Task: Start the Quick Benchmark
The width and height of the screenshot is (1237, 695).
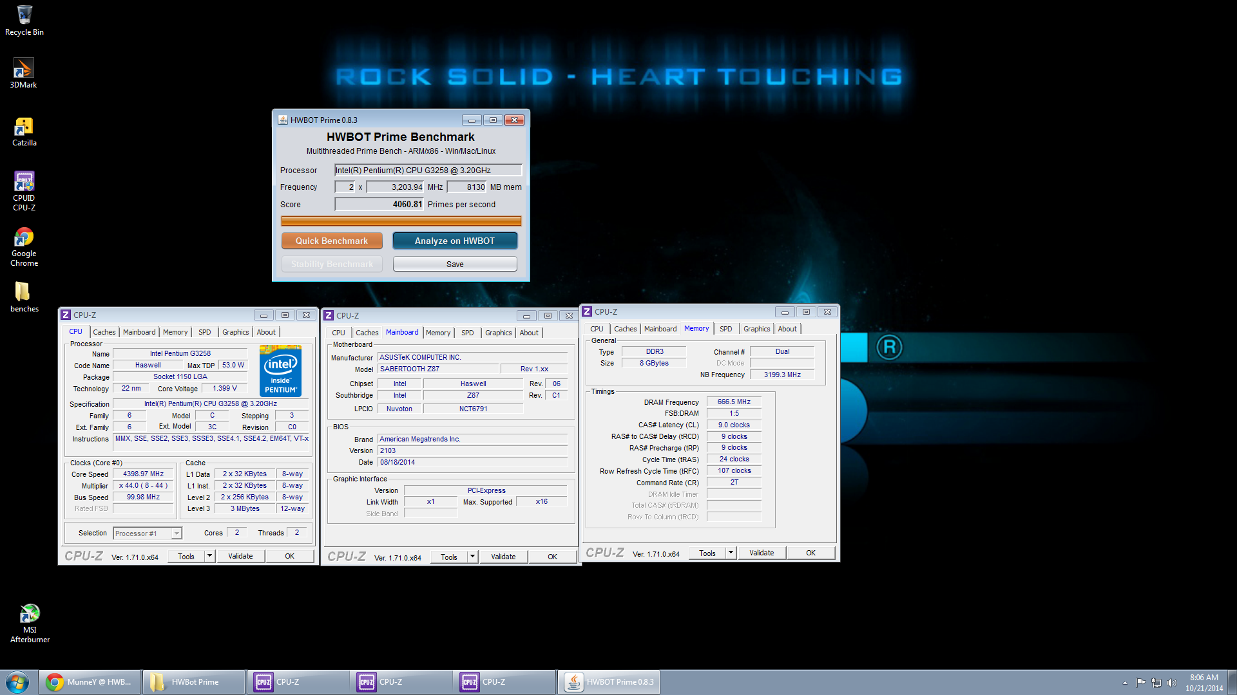Action: (x=332, y=241)
